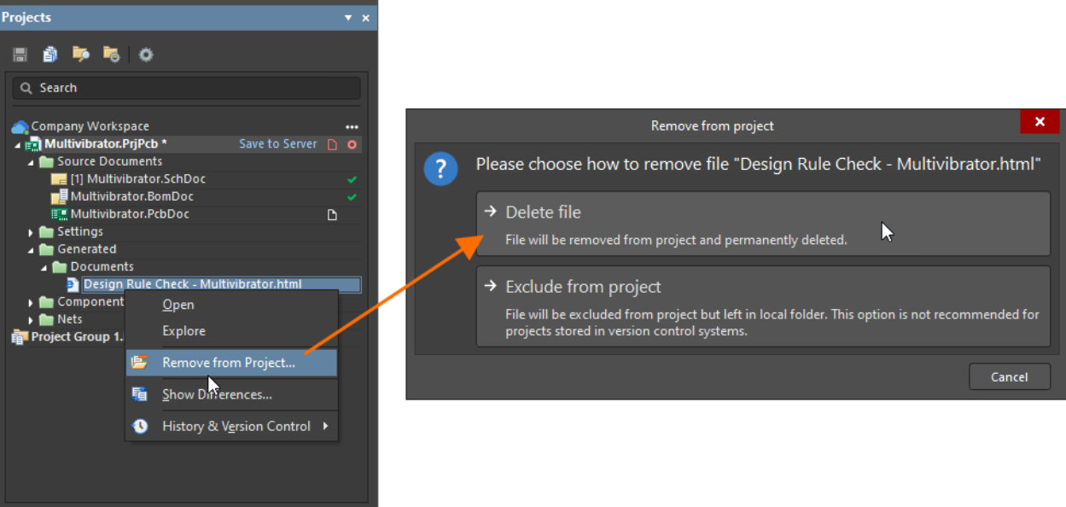The image size is (1066, 507).
Task: Click the red circle status icon for Multivibrator.PrjPcb
Action: click(x=352, y=144)
